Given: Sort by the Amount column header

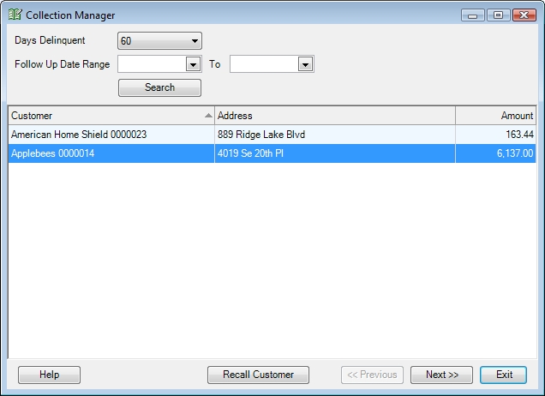Looking at the screenshot, I should (495, 116).
